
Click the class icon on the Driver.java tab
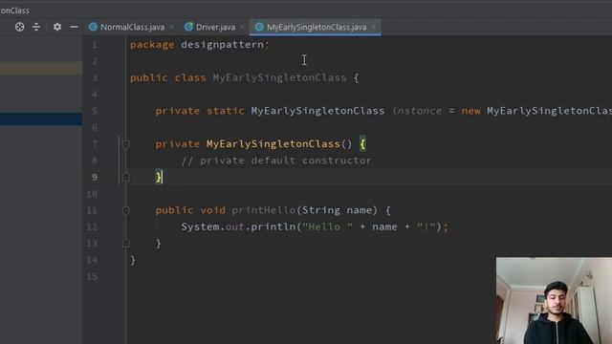coord(188,27)
